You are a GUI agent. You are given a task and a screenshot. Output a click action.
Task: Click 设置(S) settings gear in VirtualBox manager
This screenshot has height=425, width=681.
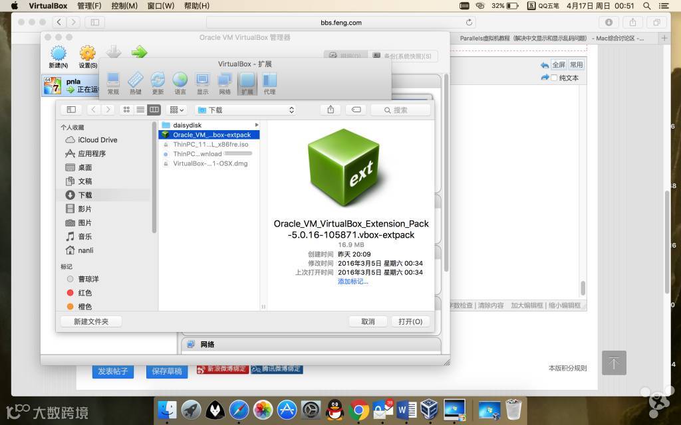point(88,57)
